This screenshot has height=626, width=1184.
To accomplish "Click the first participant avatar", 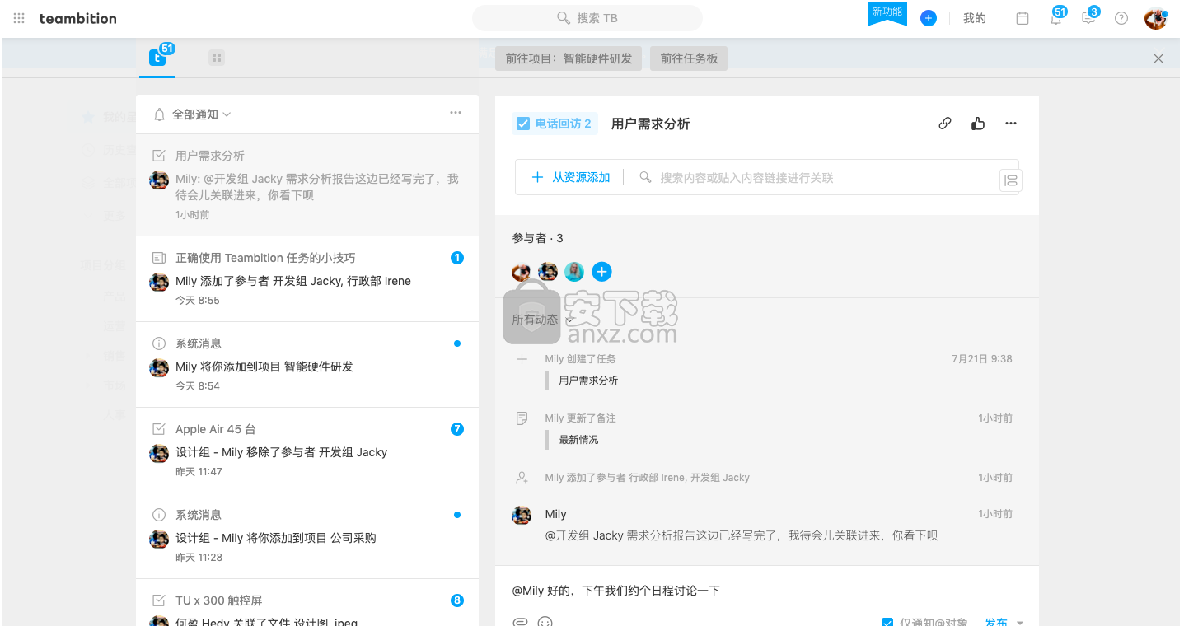I will [522, 271].
